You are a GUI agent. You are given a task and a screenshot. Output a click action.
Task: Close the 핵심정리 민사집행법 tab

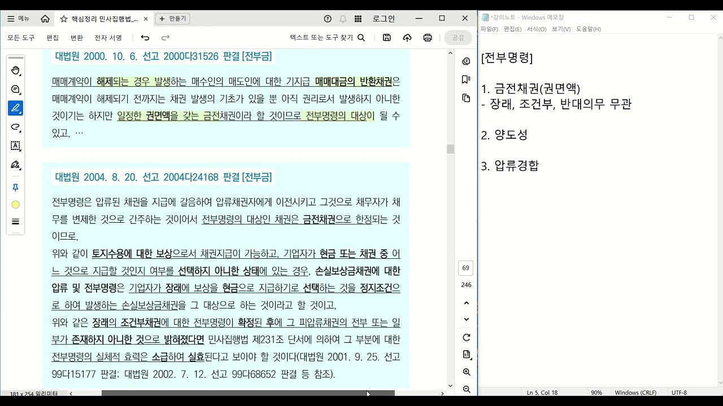tap(146, 19)
